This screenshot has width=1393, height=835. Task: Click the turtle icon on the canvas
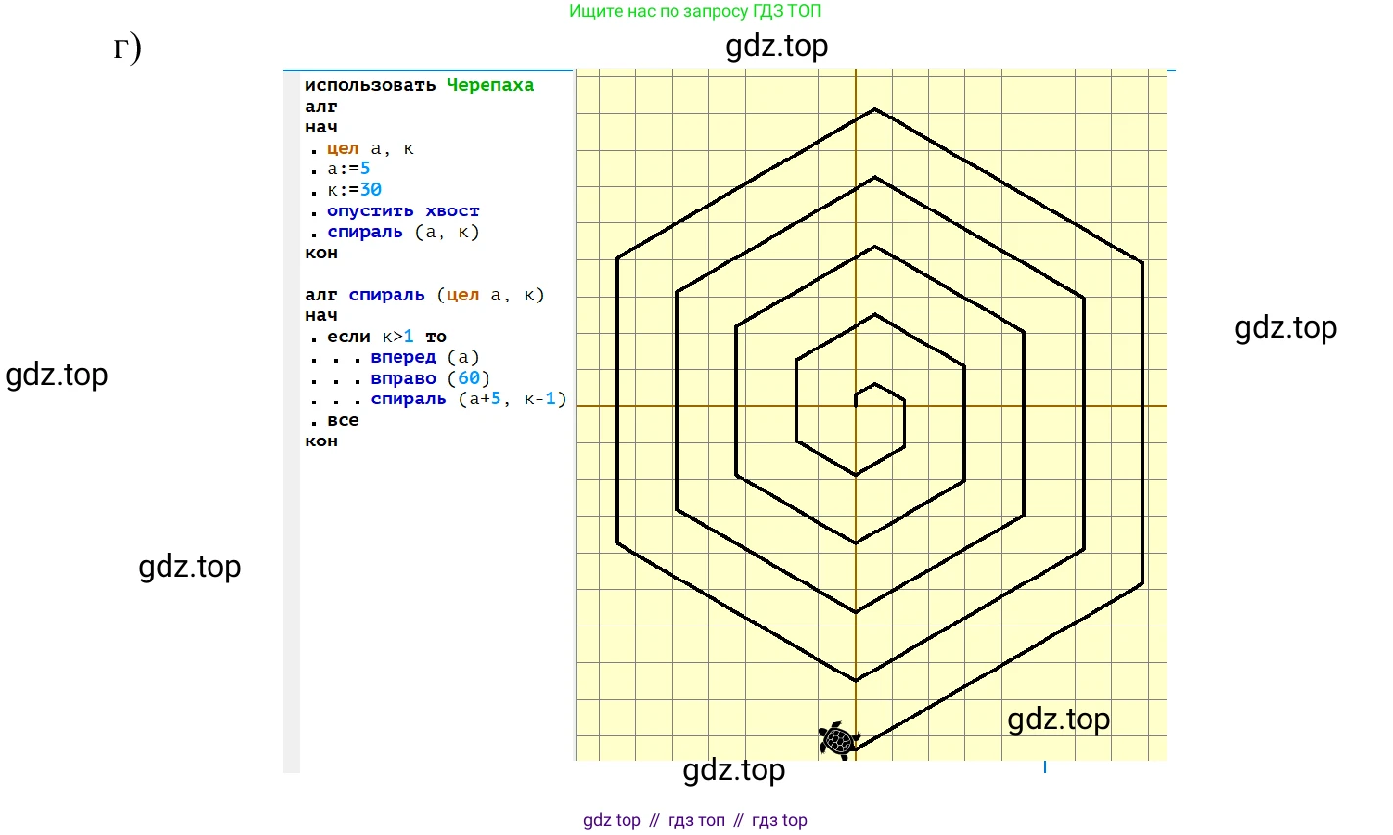tap(839, 740)
